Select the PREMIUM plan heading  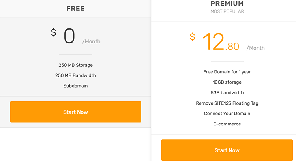pos(227,4)
